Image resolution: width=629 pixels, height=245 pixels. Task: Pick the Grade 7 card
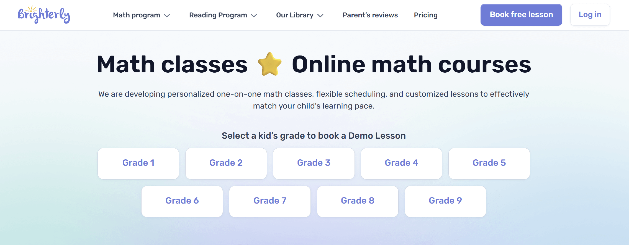point(270,201)
